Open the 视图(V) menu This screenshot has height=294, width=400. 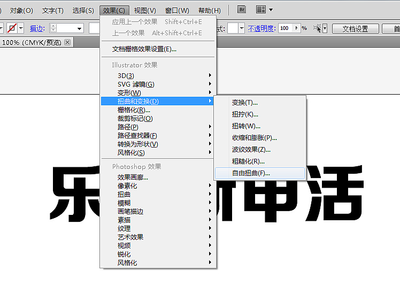click(145, 11)
